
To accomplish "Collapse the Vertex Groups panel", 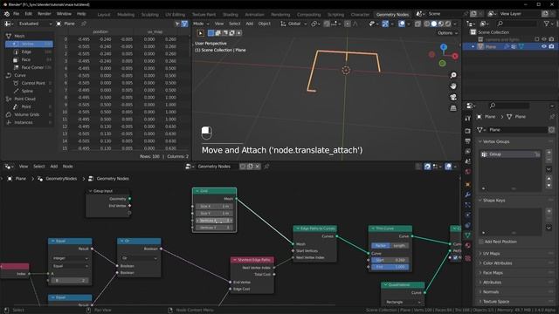I will click(x=496, y=141).
